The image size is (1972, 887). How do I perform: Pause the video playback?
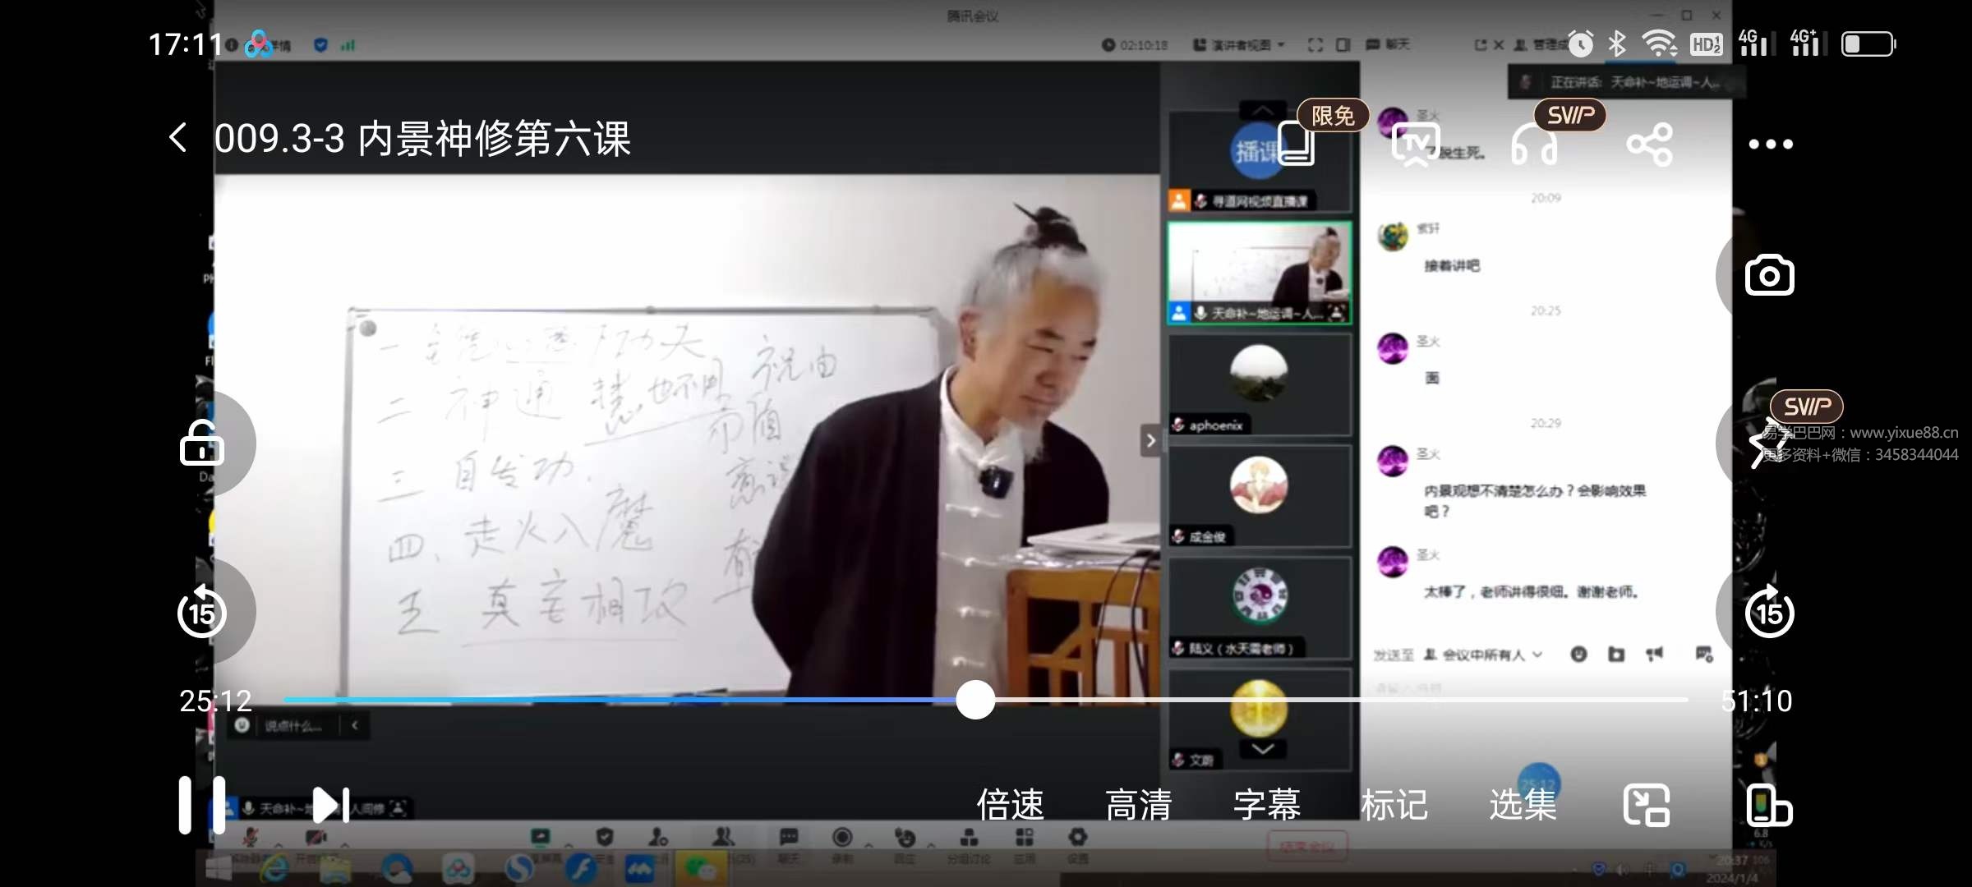pos(202,805)
